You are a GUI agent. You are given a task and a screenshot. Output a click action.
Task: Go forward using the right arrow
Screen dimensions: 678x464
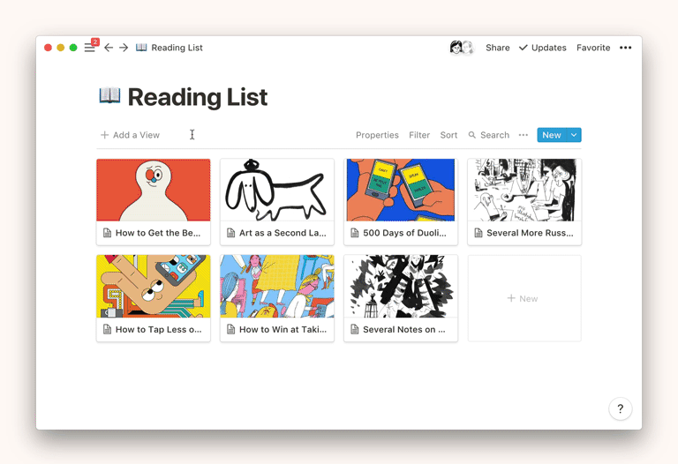124,48
